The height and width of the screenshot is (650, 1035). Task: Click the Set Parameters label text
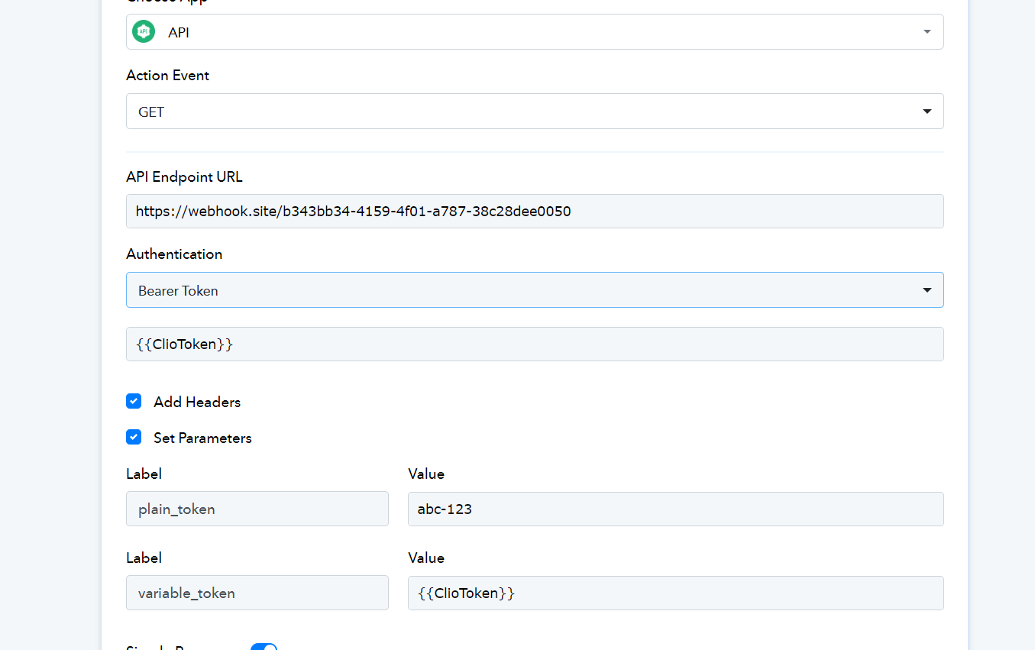coord(202,438)
